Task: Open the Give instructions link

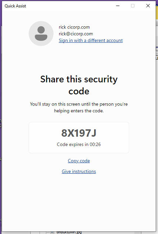Action: pos(79,171)
